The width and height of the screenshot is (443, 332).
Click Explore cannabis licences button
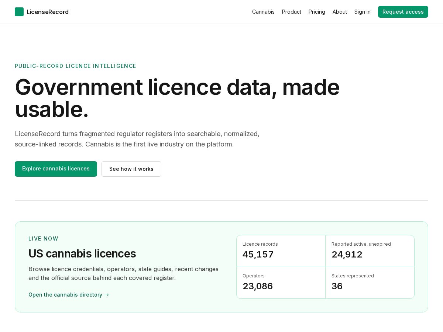pos(56,169)
